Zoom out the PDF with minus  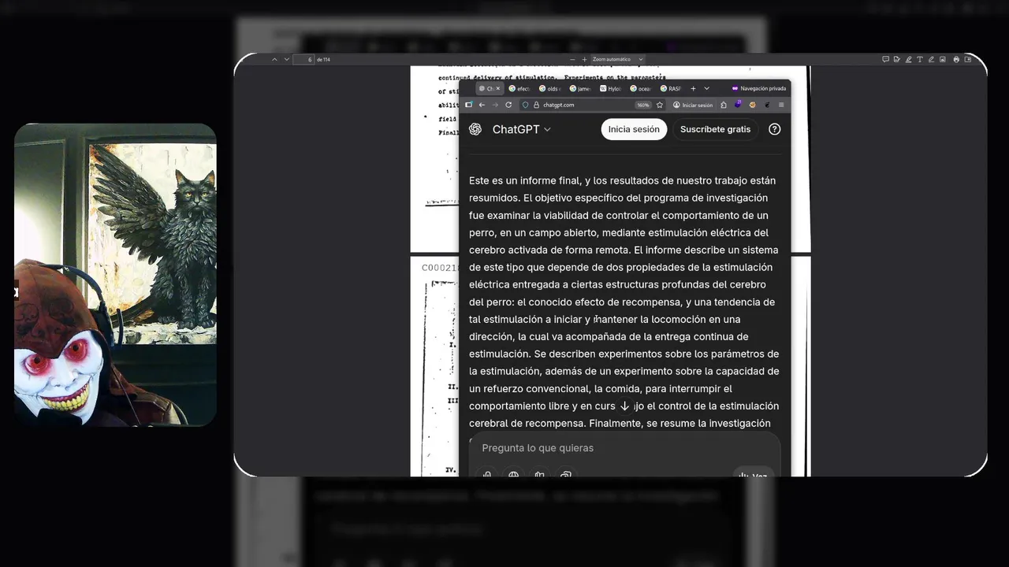[x=573, y=59]
